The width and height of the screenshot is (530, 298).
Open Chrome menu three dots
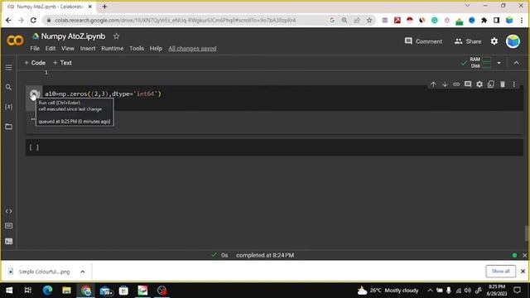522,20
